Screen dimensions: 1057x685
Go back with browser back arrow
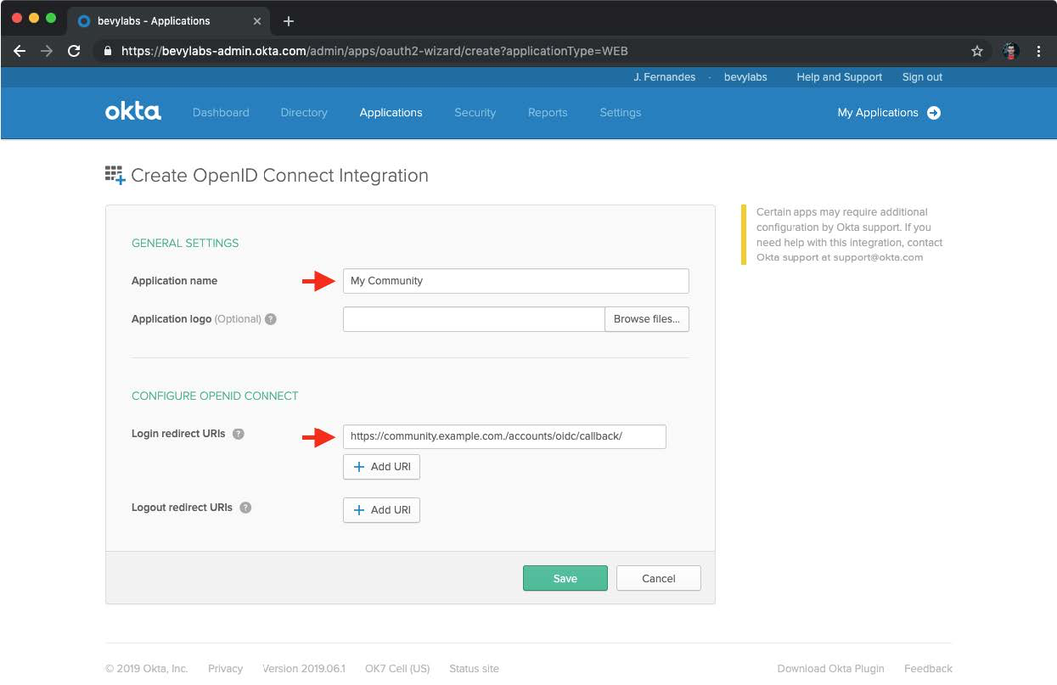coord(20,51)
